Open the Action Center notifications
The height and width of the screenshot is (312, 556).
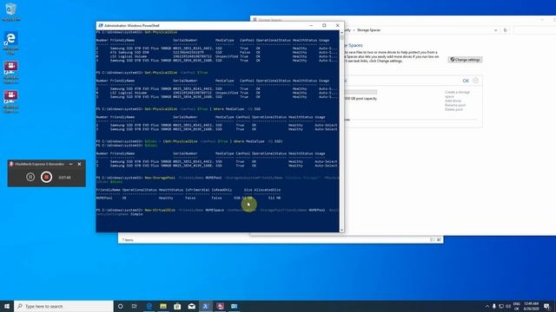point(546,306)
